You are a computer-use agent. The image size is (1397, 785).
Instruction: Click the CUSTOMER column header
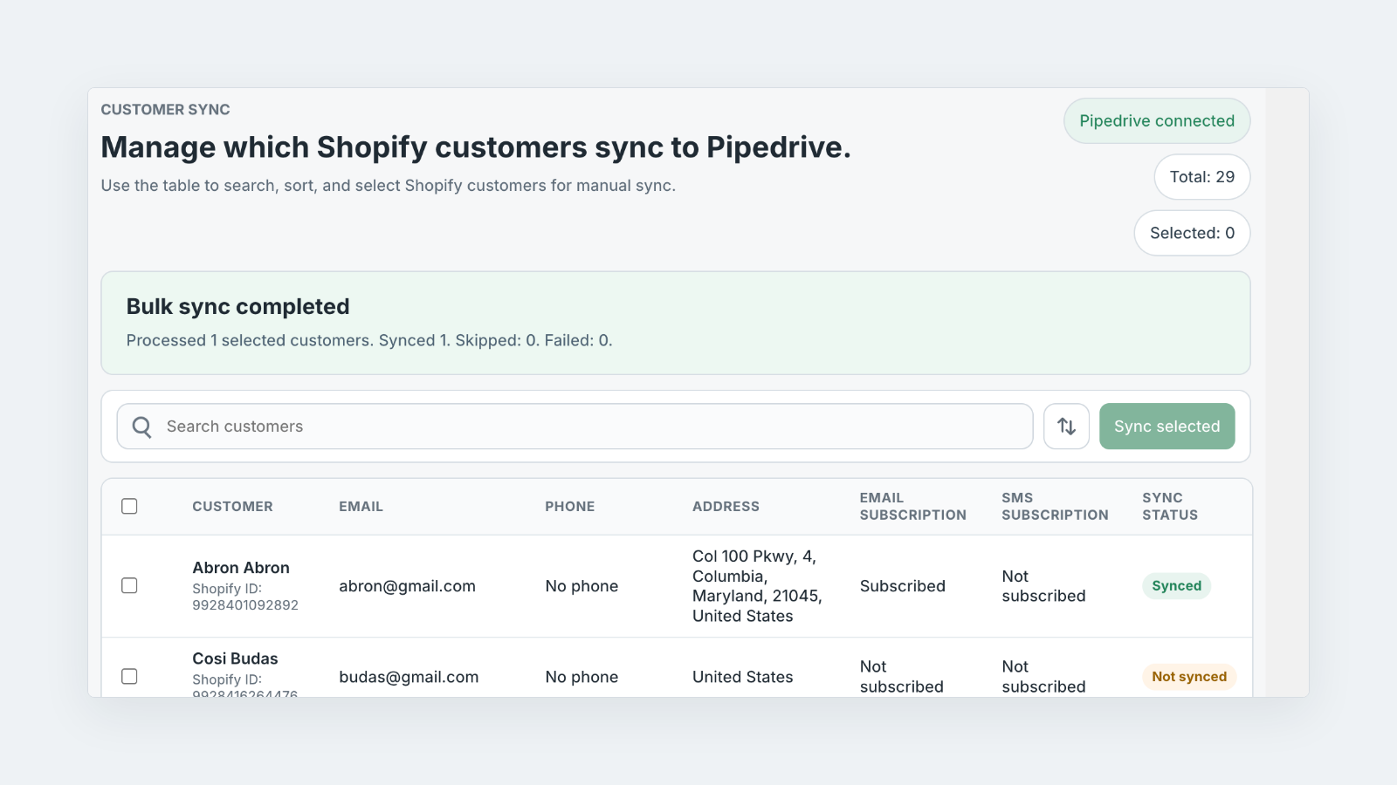coord(232,507)
